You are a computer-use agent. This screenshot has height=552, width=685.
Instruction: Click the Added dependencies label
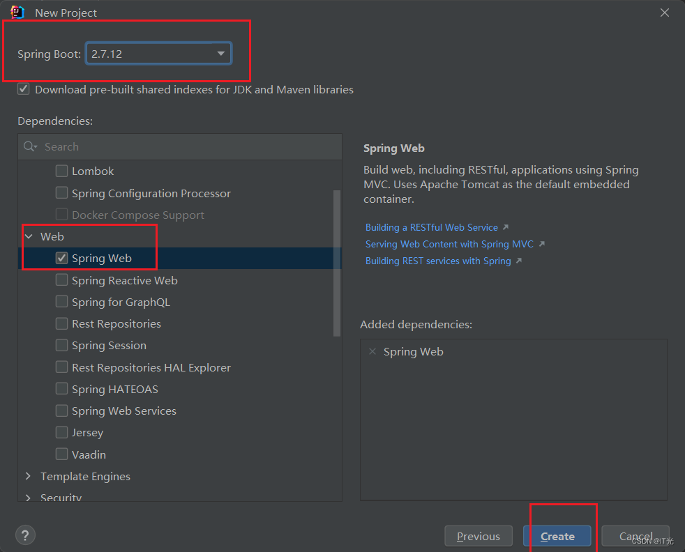[416, 324]
